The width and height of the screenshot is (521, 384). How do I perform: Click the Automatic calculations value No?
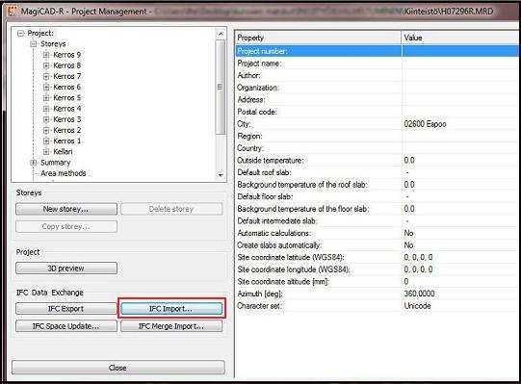[x=408, y=233]
